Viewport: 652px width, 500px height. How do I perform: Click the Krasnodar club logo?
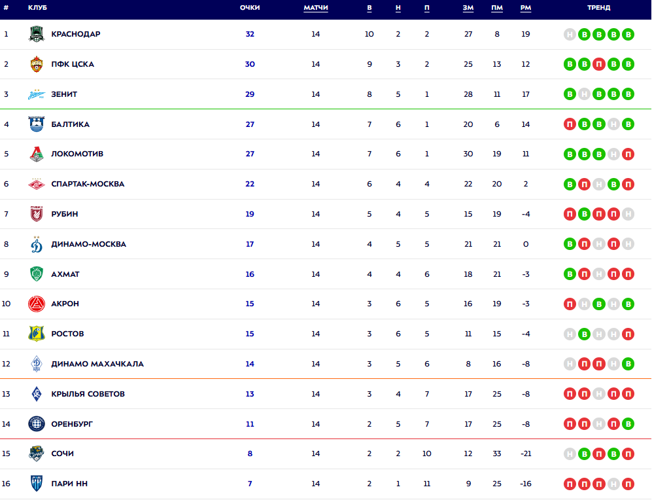click(x=37, y=34)
